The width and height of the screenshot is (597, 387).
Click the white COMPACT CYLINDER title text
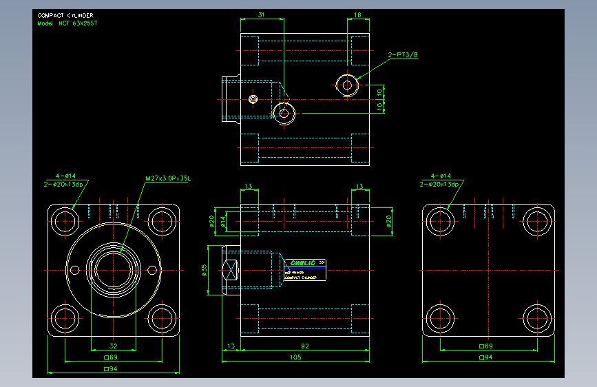(x=65, y=15)
